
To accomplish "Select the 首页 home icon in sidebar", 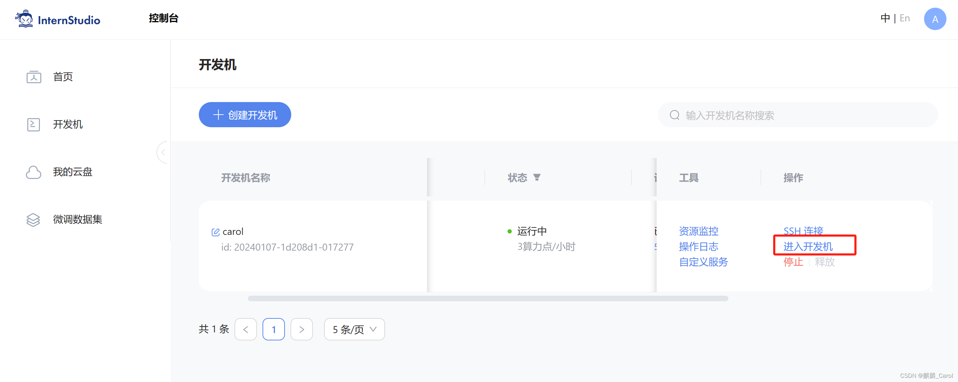I will pos(34,77).
